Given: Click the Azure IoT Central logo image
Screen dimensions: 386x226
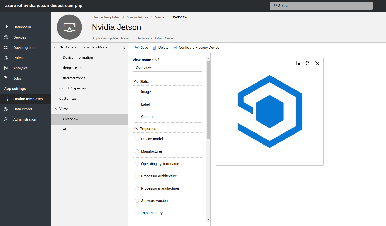Looking at the screenshot, I should (270, 111).
